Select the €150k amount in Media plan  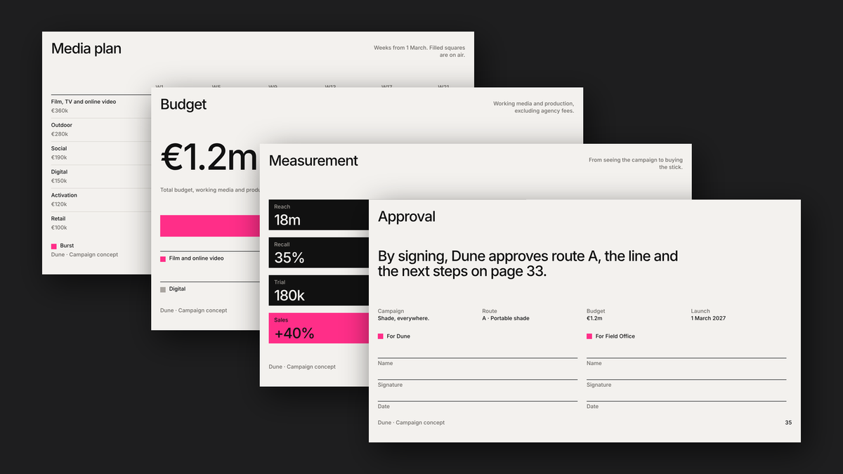pyautogui.click(x=60, y=181)
